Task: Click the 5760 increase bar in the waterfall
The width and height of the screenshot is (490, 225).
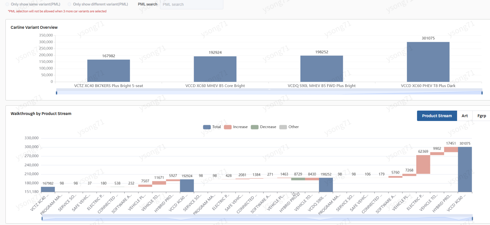Action: tap(395, 177)
